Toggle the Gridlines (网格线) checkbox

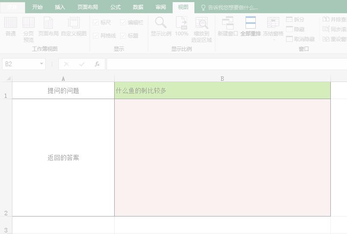(x=95, y=35)
